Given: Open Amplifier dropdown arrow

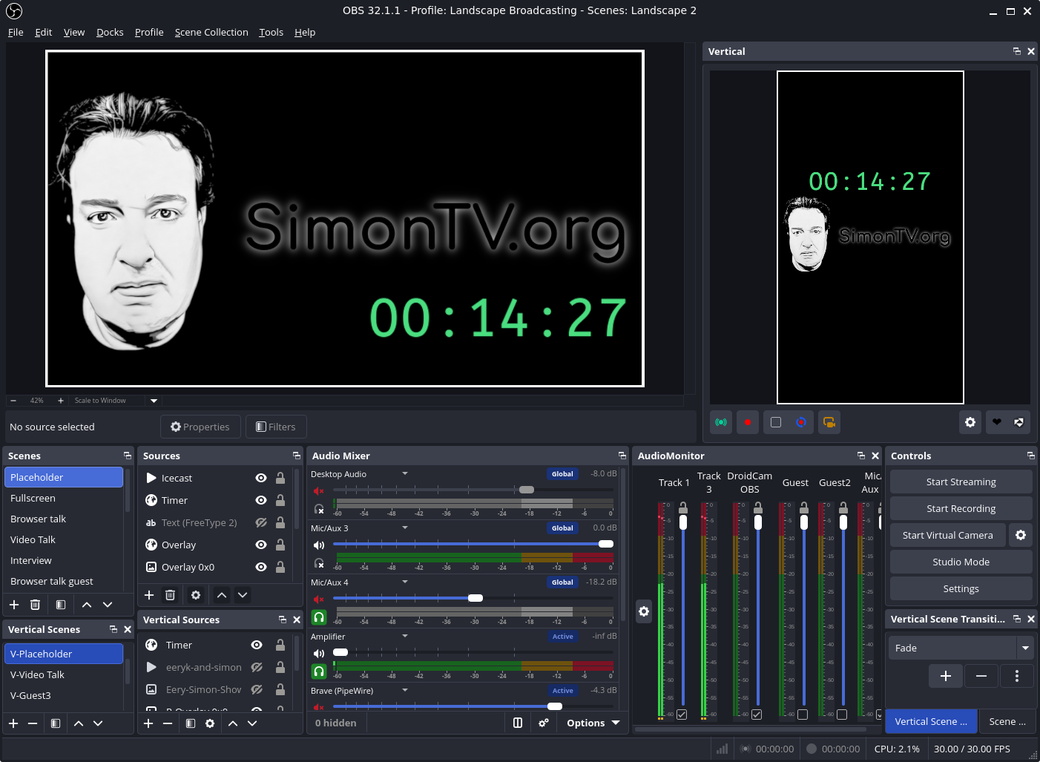Looking at the screenshot, I should (x=405, y=636).
